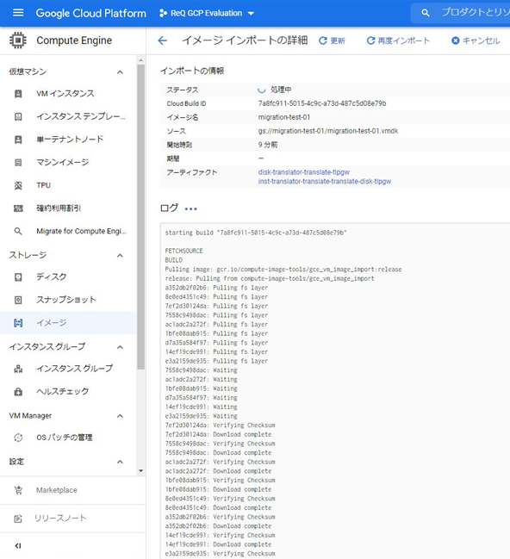Collapse the VM Manager section
This screenshot has height=559, width=510.
coord(121,416)
